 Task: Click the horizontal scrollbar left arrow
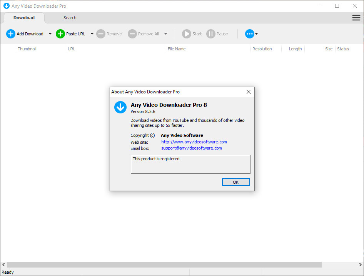point(3,264)
